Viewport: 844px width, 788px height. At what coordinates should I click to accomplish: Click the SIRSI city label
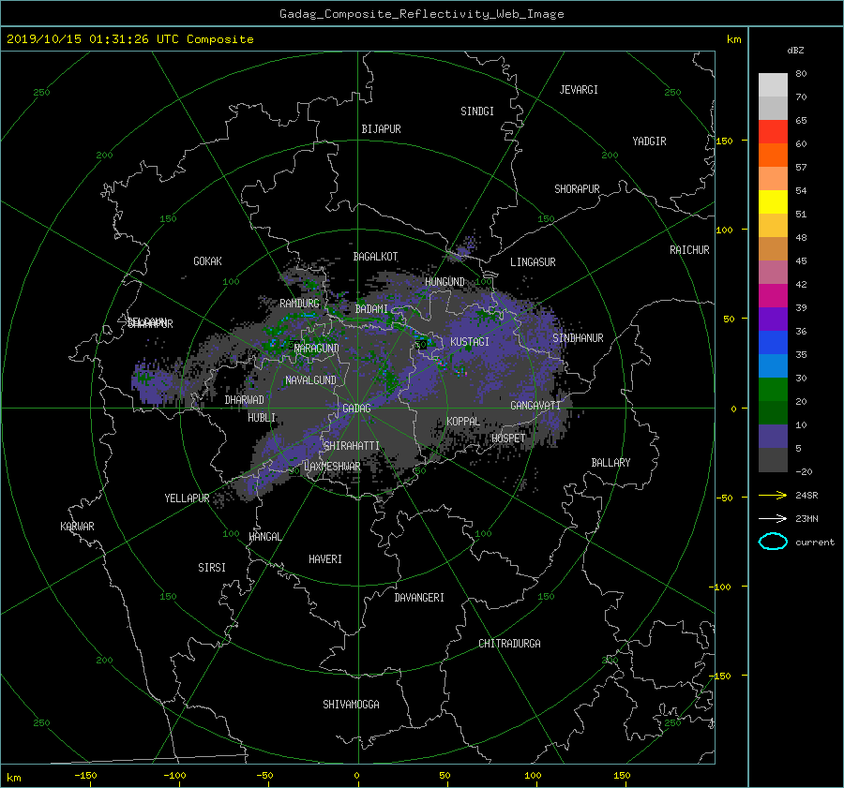212,568
